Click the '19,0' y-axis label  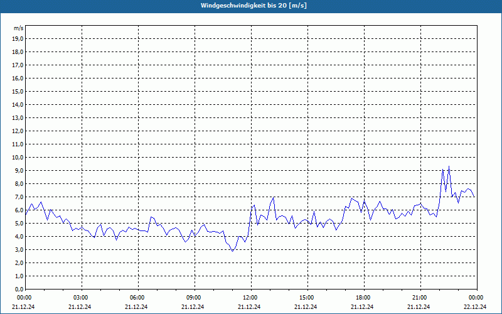click(x=18, y=39)
